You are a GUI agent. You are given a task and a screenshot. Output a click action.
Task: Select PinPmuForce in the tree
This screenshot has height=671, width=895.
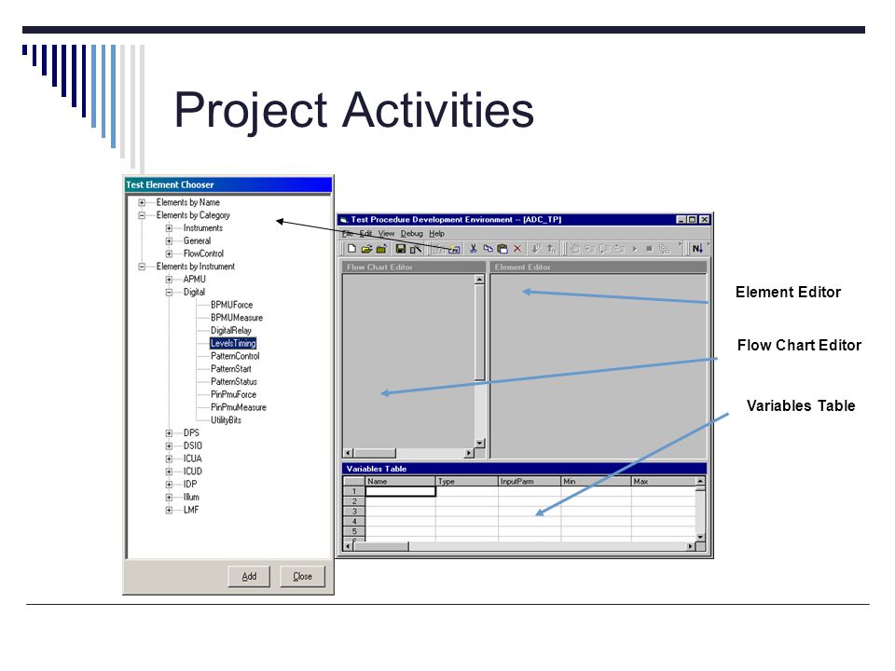click(x=233, y=395)
